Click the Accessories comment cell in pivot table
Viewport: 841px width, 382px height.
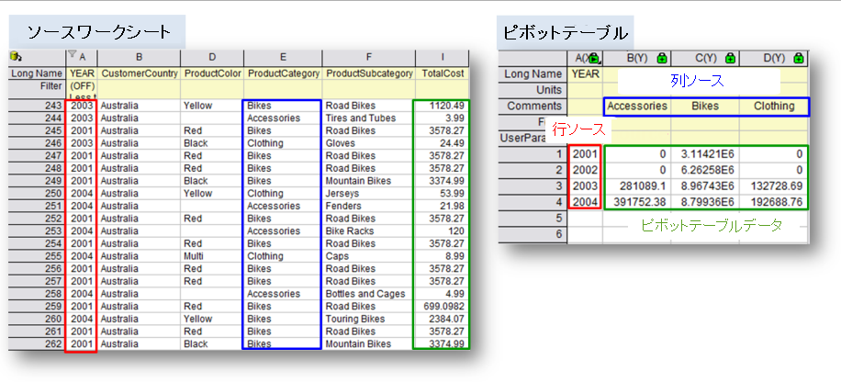(x=636, y=107)
